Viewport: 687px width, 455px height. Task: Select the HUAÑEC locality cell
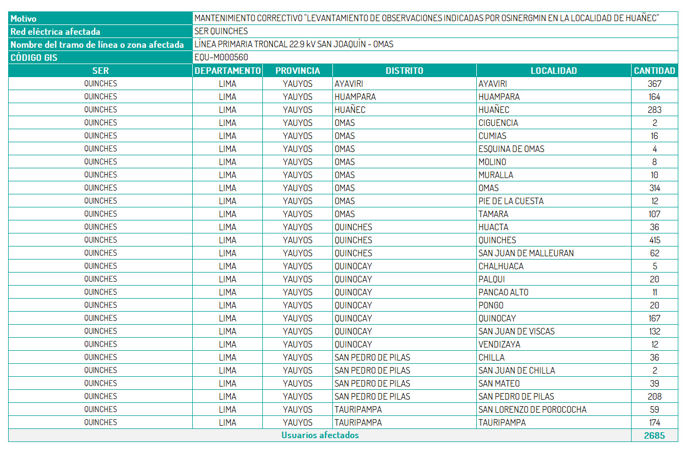coord(554,110)
